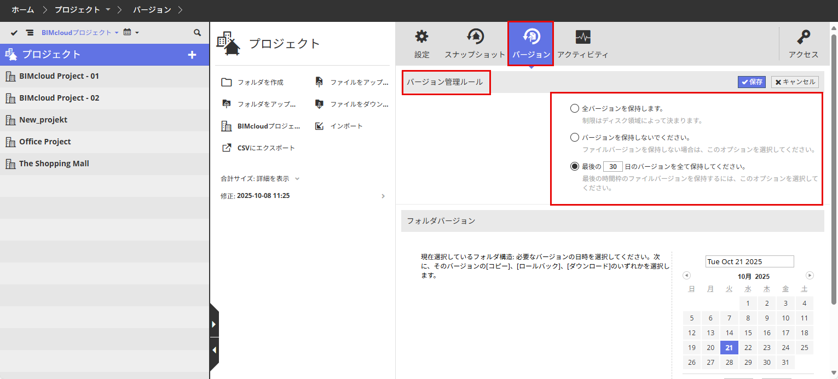
Task: Expand 合計サイズ: 詳細を表示 chevron
Action: pyautogui.click(x=297, y=179)
